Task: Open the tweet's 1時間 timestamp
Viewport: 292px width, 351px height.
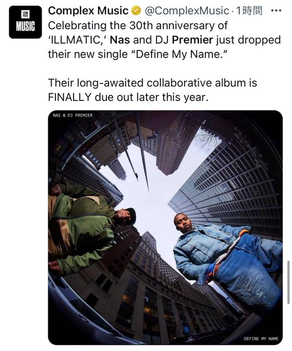Action: point(249,10)
